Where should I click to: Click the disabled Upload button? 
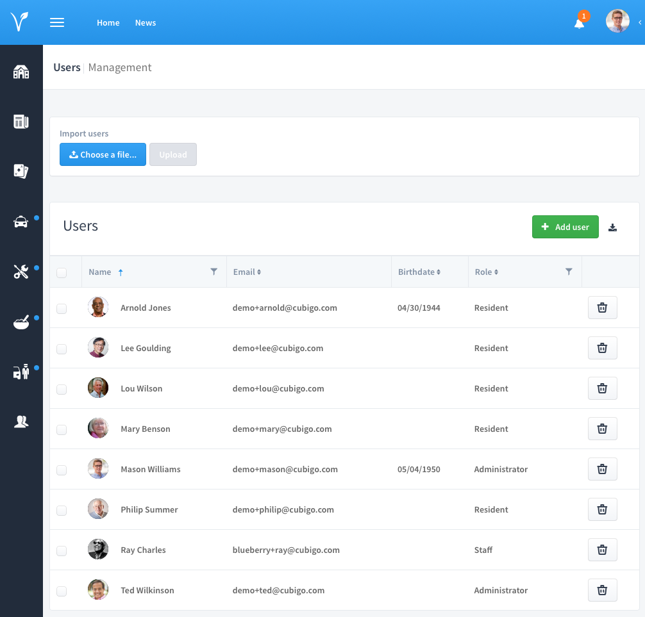coord(173,154)
